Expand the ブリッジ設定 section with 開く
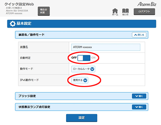Image resolution: width=161 pixels, height=125 pixels. (139, 96)
